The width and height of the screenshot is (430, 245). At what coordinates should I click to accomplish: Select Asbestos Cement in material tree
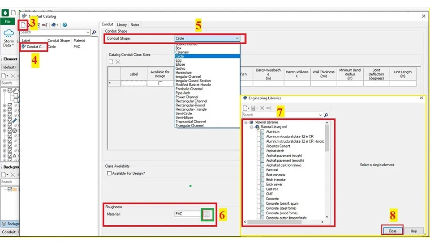tap(278, 146)
